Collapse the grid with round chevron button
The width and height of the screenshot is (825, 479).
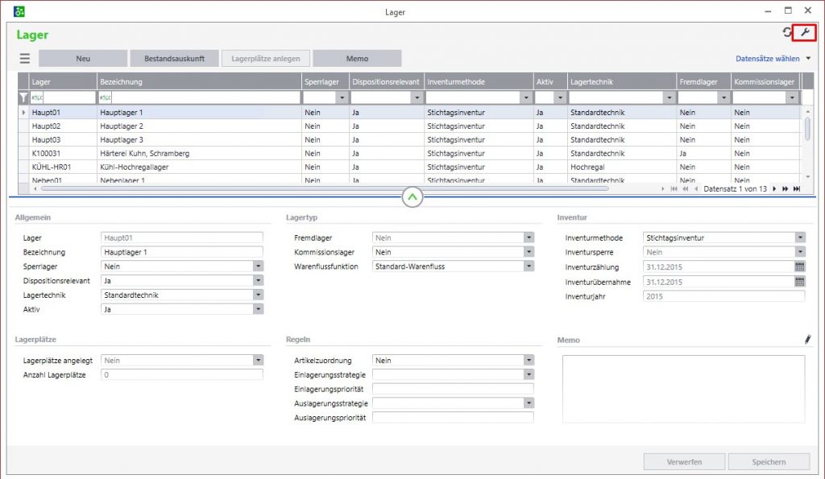[412, 196]
